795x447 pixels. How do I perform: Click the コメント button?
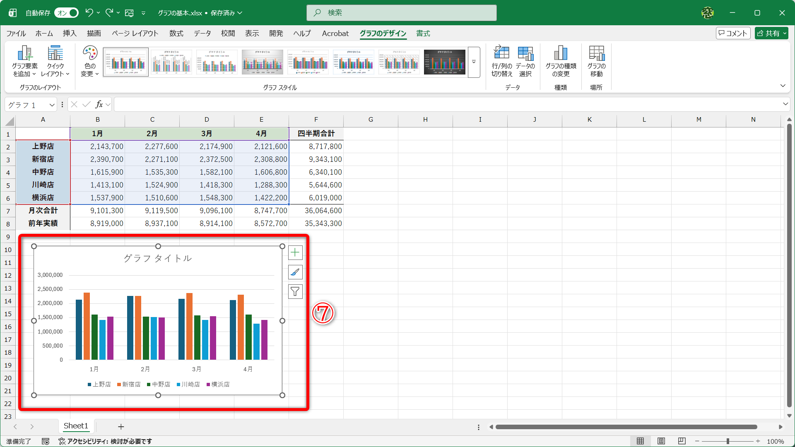pos(733,34)
